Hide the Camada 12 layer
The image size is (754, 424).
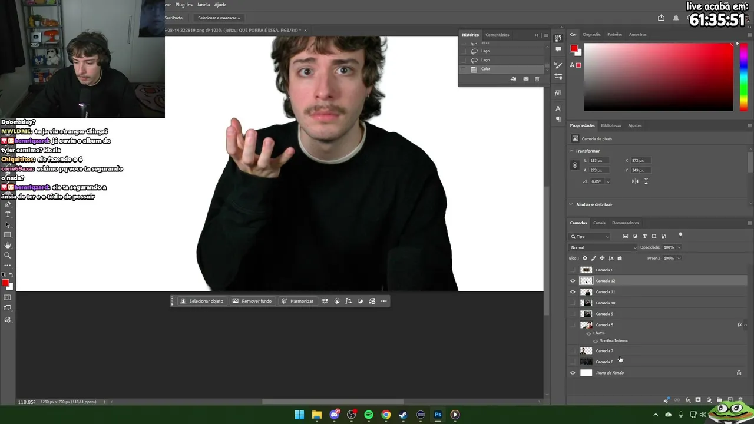[x=573, y=281]
